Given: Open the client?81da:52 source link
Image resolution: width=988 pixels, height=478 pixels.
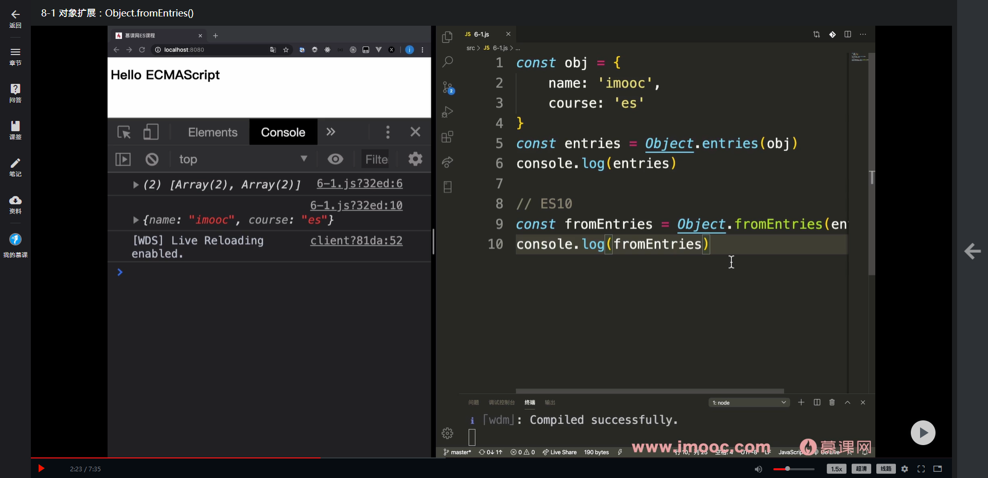Looking at the screenshot, I should click(356, 240).
